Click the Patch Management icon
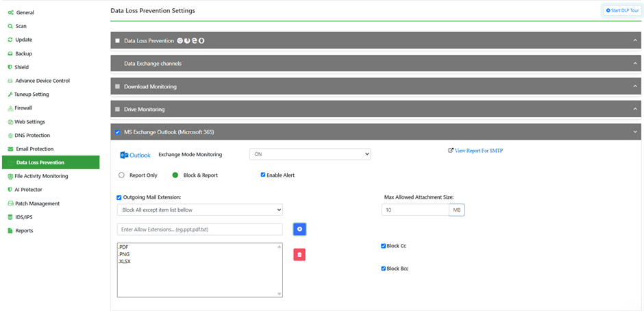Image resolution: width=644 pixels, height=311 pixels. [x=10, y=203]
